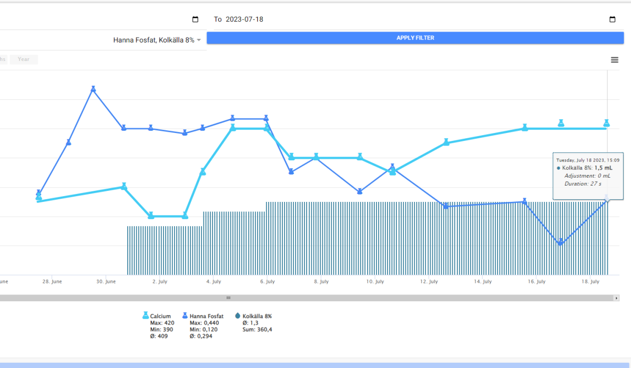The height and width of the screenshot is (368, 631).
Task: Toggle the Kolkälla 8% series in the legend
Action: point(253,316)
